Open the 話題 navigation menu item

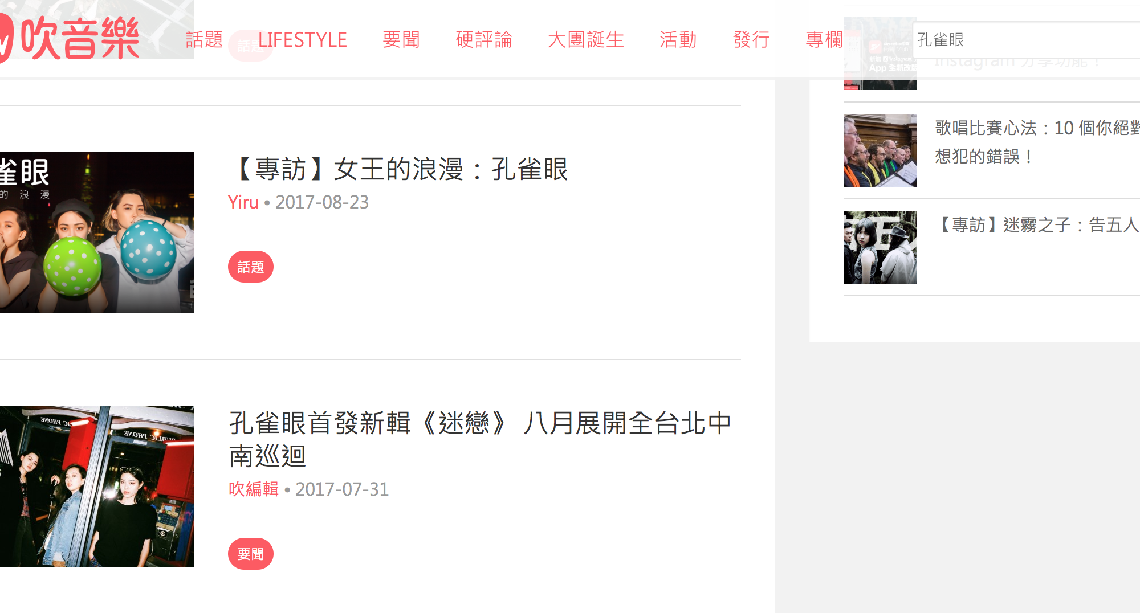point(204,39)
